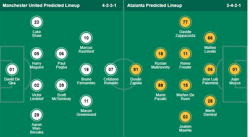Click Juan Musso's orange 01 badge
Screen dimensions: 249x137
[x=235, y=69]
